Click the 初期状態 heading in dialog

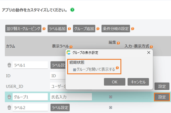[77, 62]
